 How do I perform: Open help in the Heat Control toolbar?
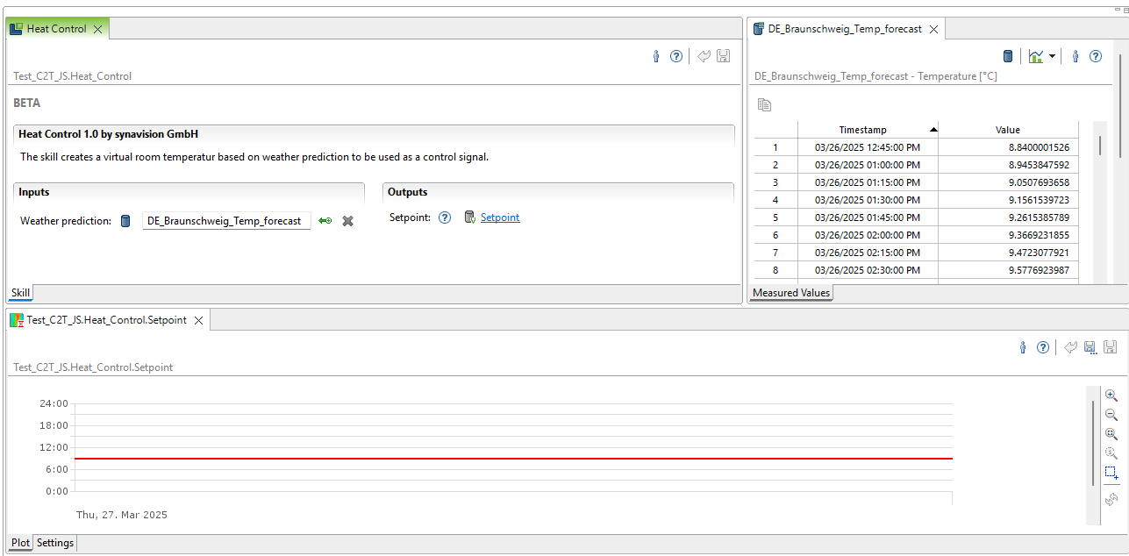(x=676, y=56)
